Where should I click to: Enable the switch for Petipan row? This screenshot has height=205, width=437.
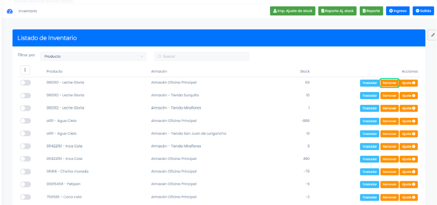pos(25,184)
